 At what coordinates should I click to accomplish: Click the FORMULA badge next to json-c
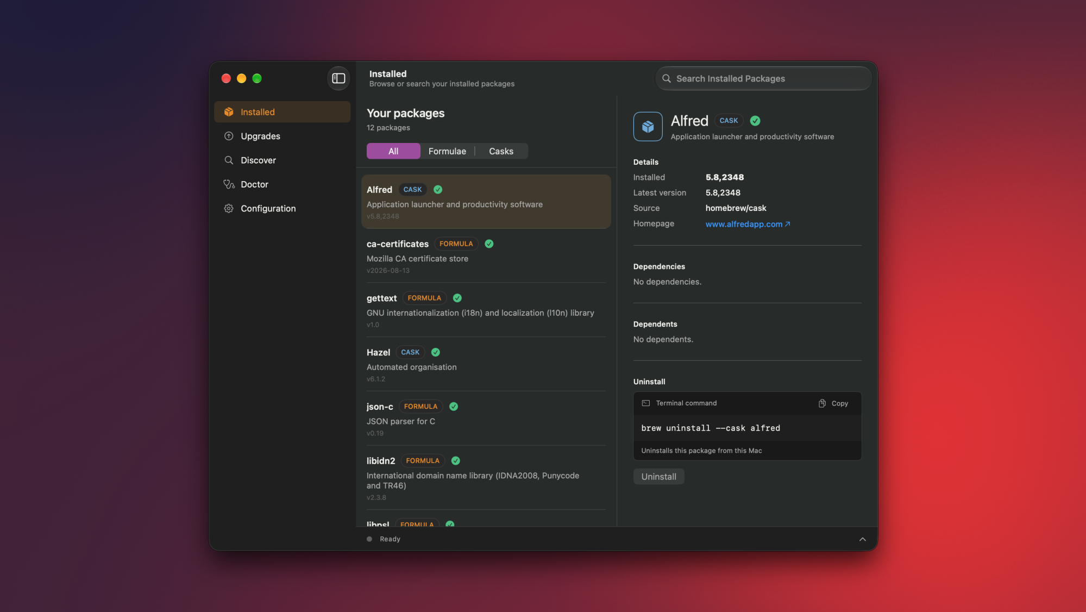point(421,407)
